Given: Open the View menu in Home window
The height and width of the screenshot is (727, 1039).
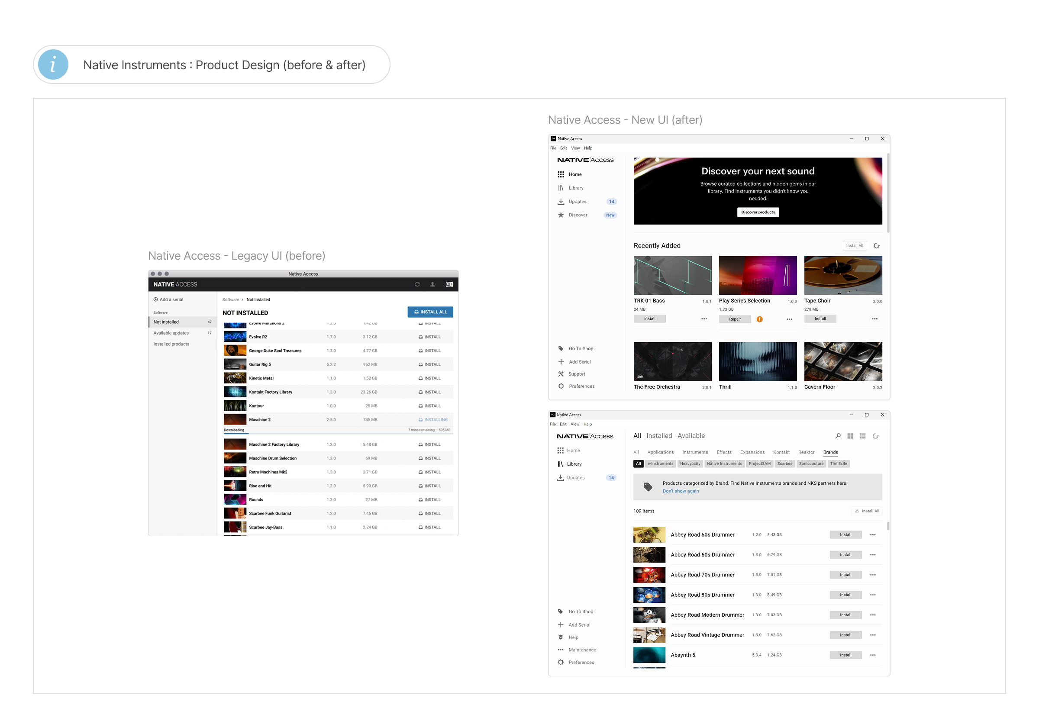Looking at the screenshot, I should pyautogui.click(x=575, y=148).
